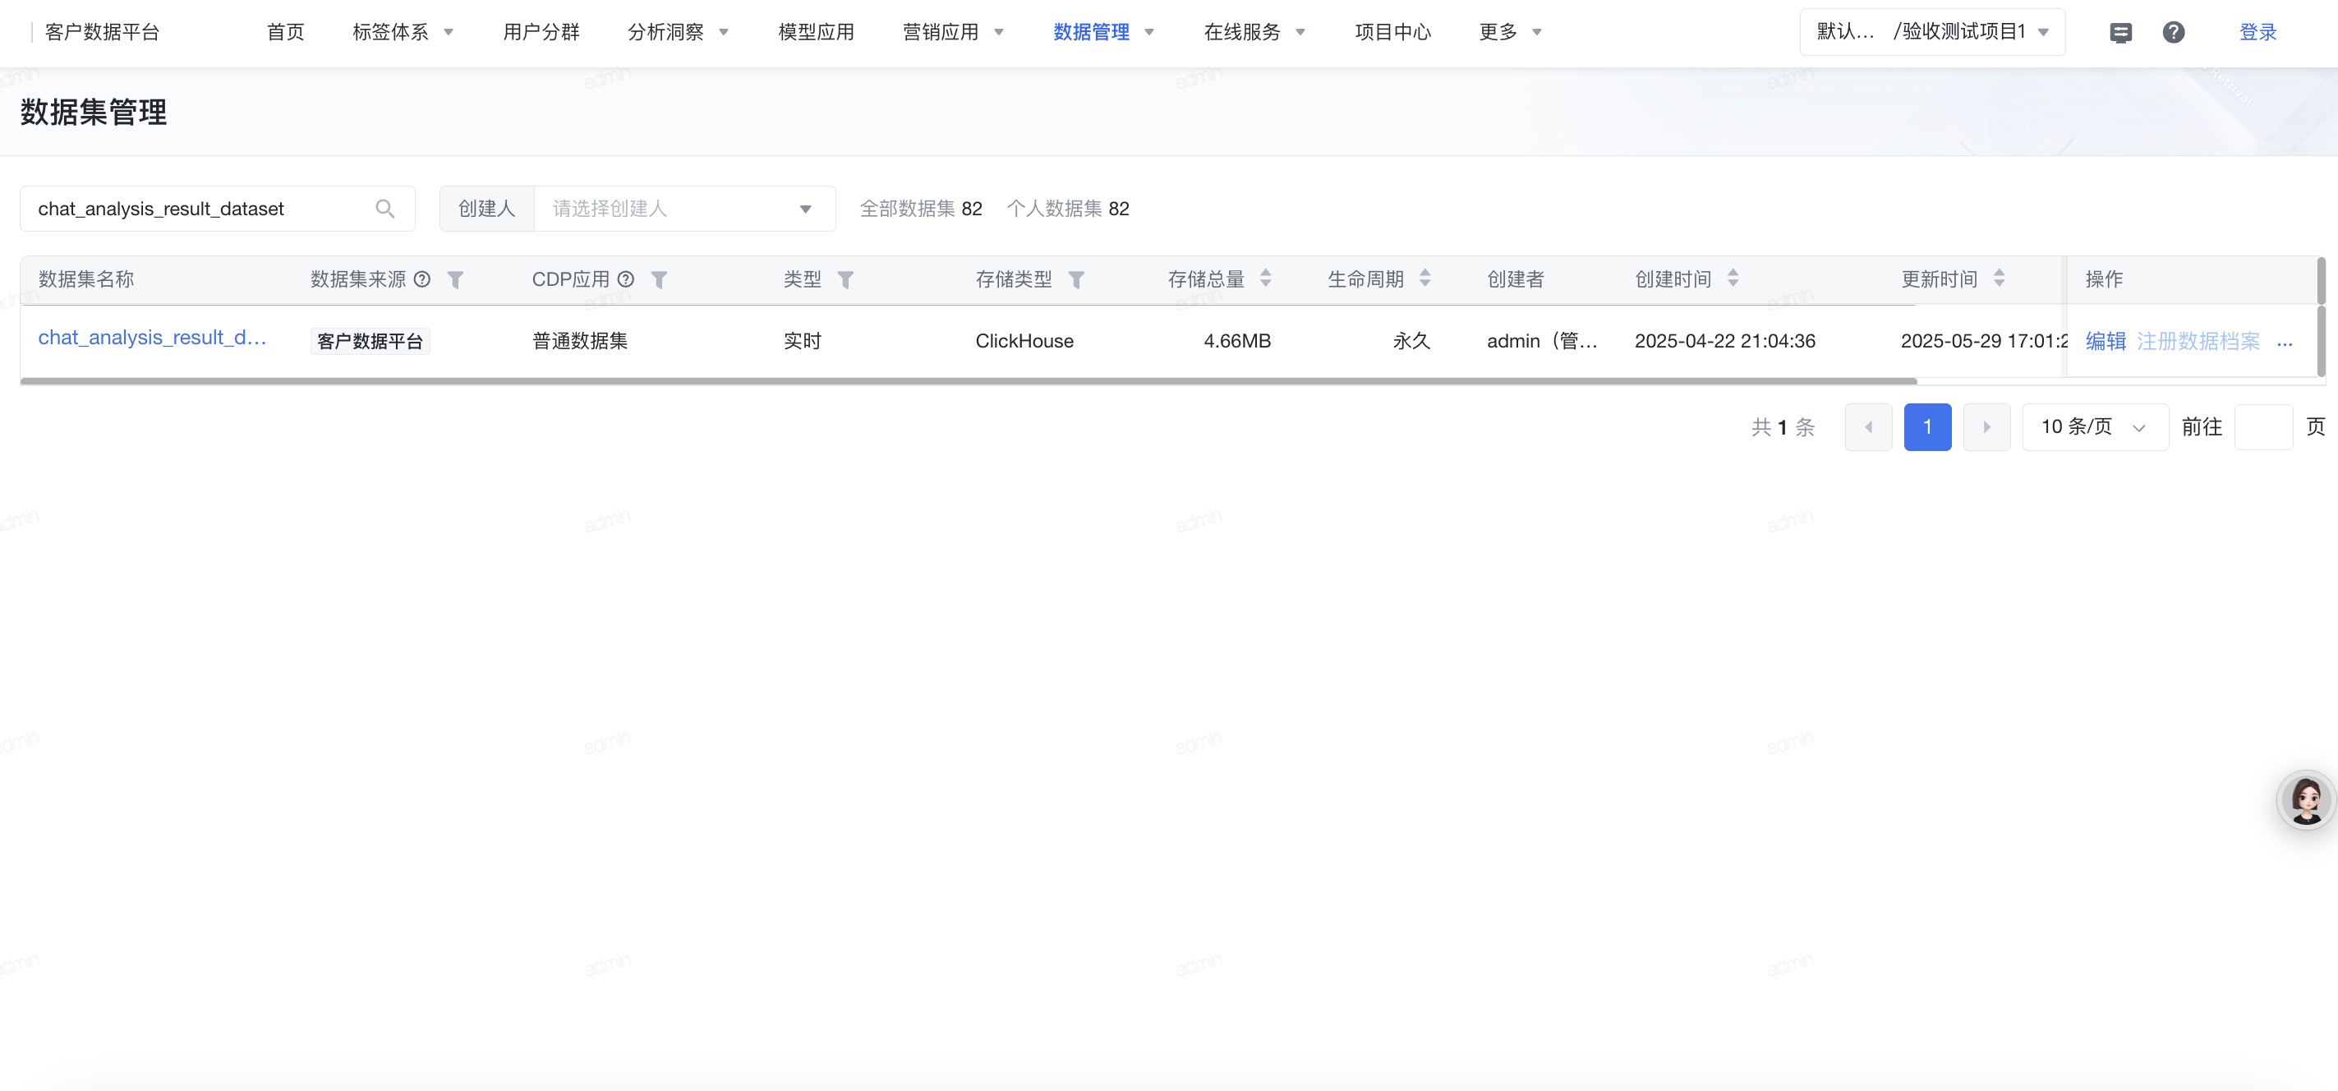2338x1091 pixels.
Task: Go to 首页 in navigation
Action: tap(285, 32)
